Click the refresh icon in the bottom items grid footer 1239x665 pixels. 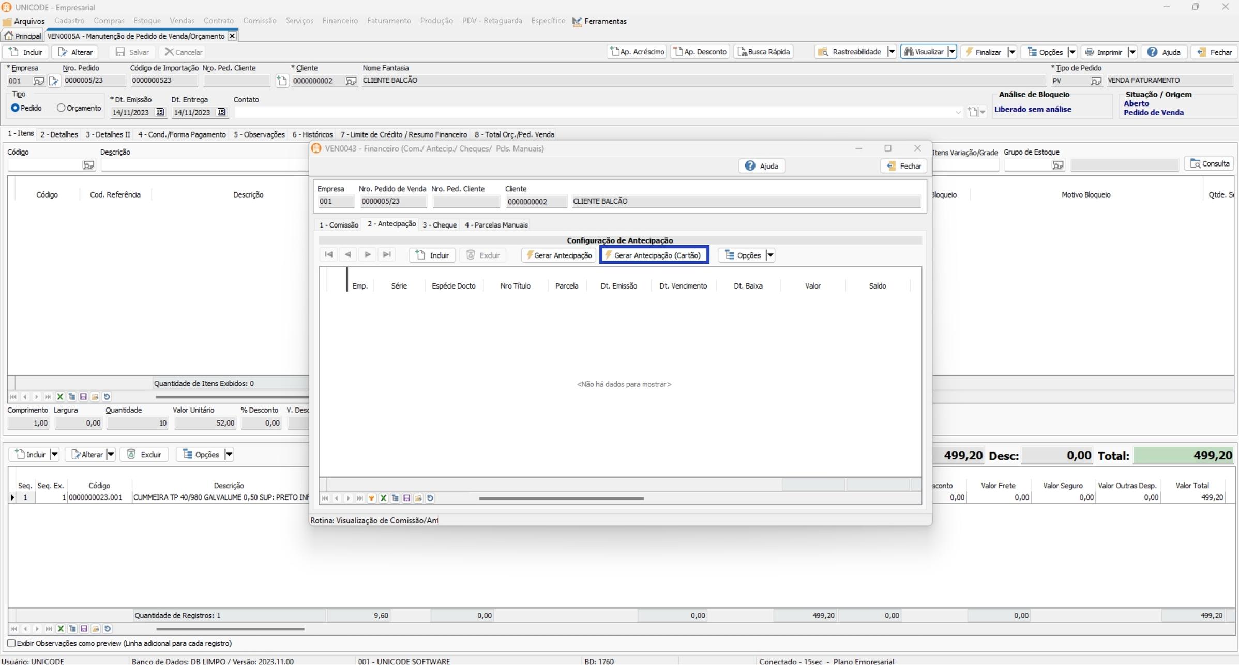(x=108, y=629)
